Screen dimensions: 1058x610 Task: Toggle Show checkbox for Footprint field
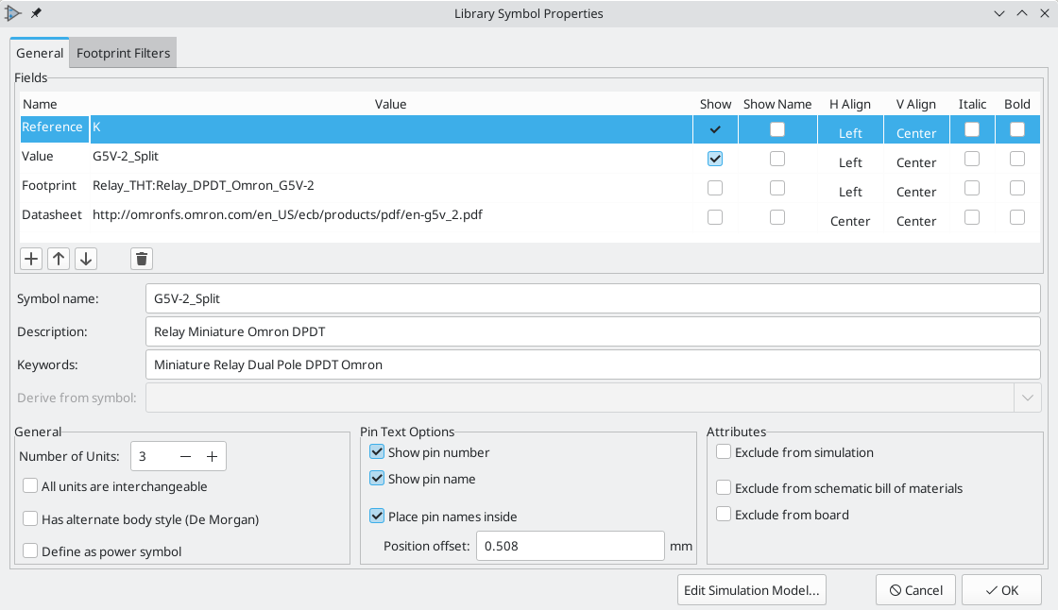click(x=715, y=188)
